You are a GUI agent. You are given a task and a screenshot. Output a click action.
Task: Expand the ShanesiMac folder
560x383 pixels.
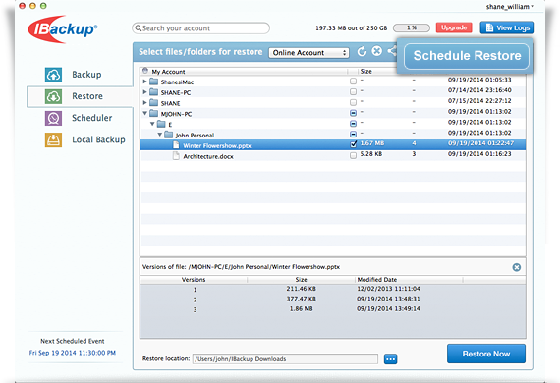tap(144, 82)
